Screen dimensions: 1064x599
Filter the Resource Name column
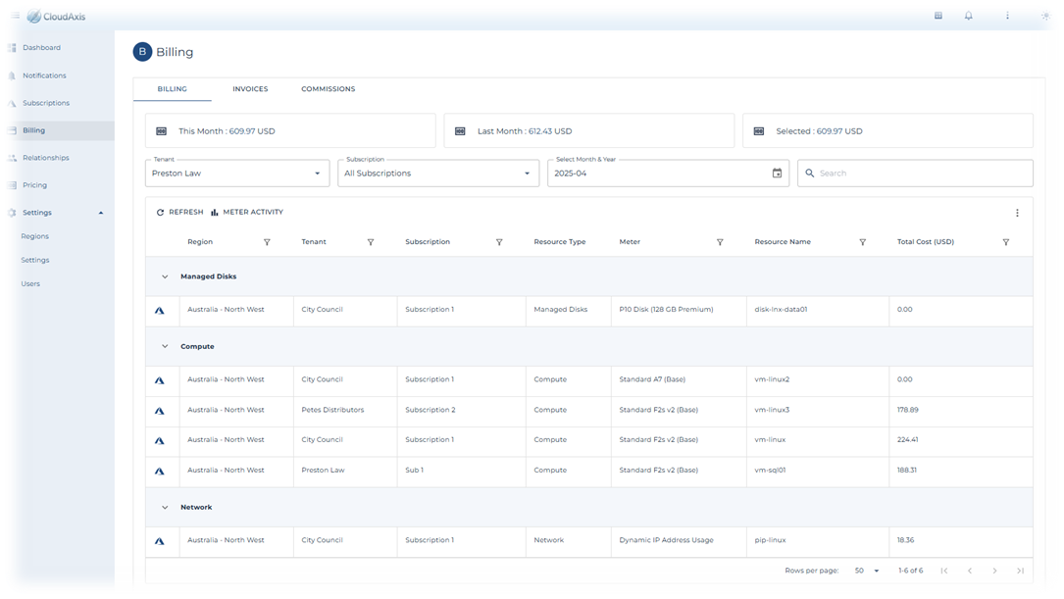tap(862, 242)
